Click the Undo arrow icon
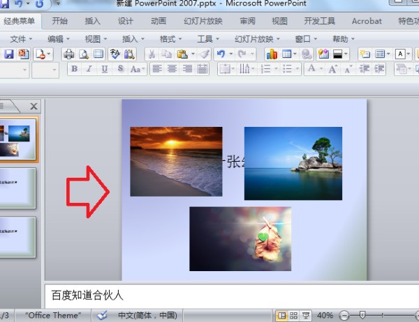Image resolution: width=419 pixels, height=322 pixels. (x=221, y=54)
